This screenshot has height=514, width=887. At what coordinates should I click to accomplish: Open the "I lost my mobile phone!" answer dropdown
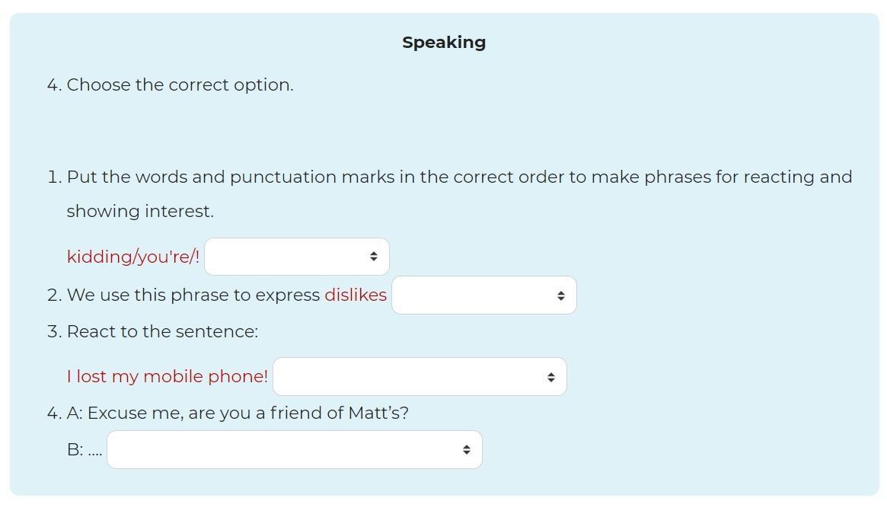419,377
